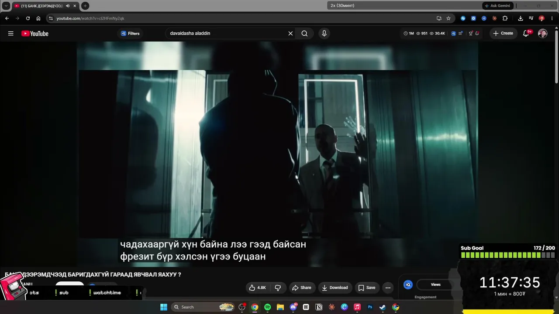Click the taskbar Search box
The width and height of the screenshot is (559, 314).
point(204,307)
